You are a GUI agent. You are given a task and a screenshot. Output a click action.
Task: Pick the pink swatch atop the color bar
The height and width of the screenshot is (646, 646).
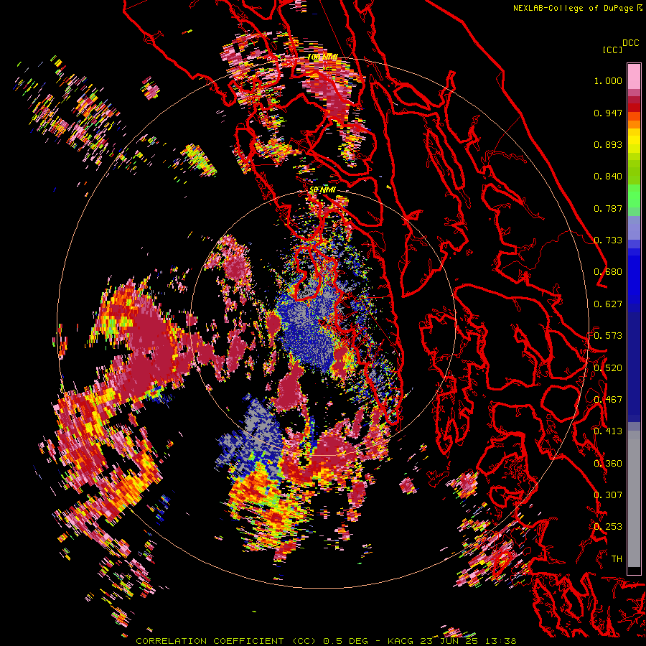[634, 76]
